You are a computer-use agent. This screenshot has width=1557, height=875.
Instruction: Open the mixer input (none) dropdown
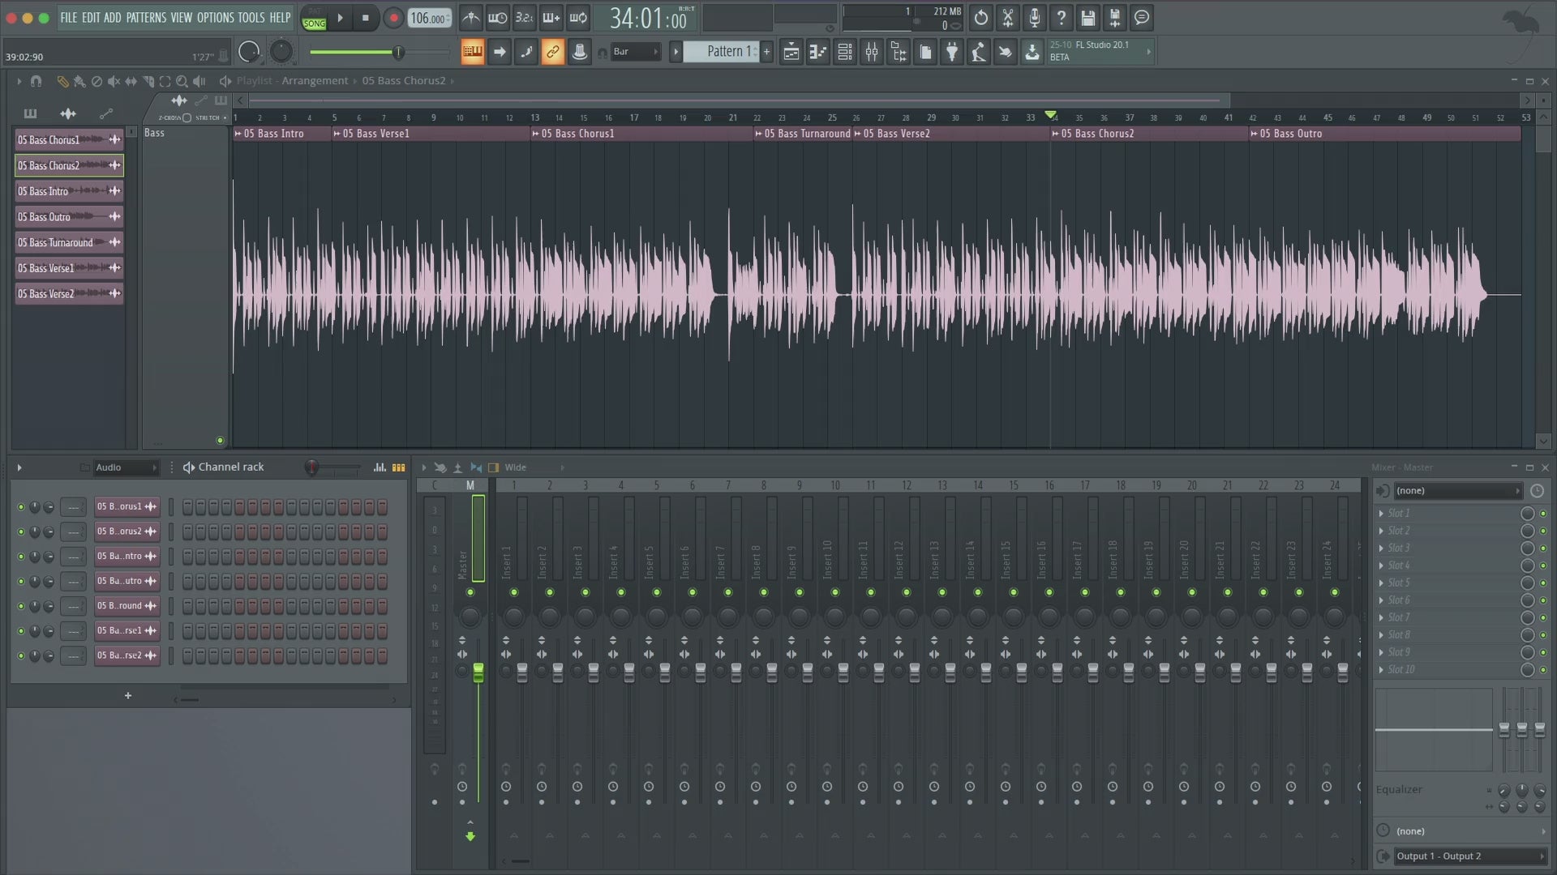tap(1457, 491)
